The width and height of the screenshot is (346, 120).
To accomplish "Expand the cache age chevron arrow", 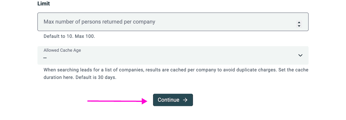I will (x=300, y=55).
